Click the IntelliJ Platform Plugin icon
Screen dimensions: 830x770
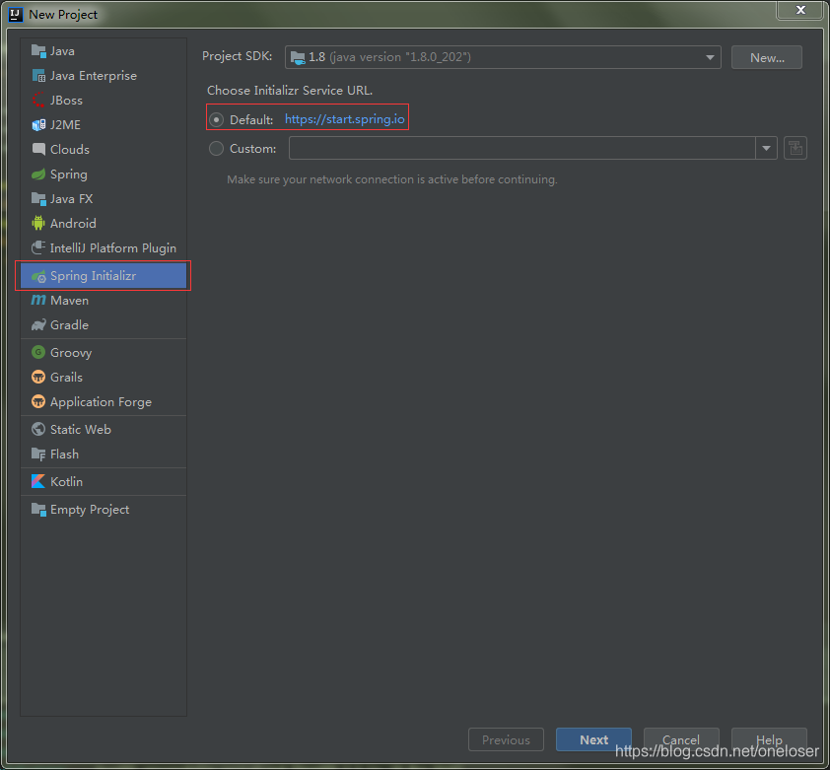tap(38, 247)
